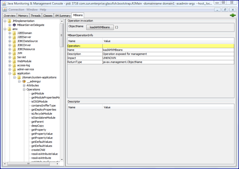The height and width of the screenshot is (169, 239).
Task: Click the application folder icon
Action: tap(14, 73)
